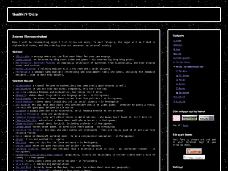Screen dimensions: 228x171
Task: Open the André Guedes channel link
Action: pos(23,98)
